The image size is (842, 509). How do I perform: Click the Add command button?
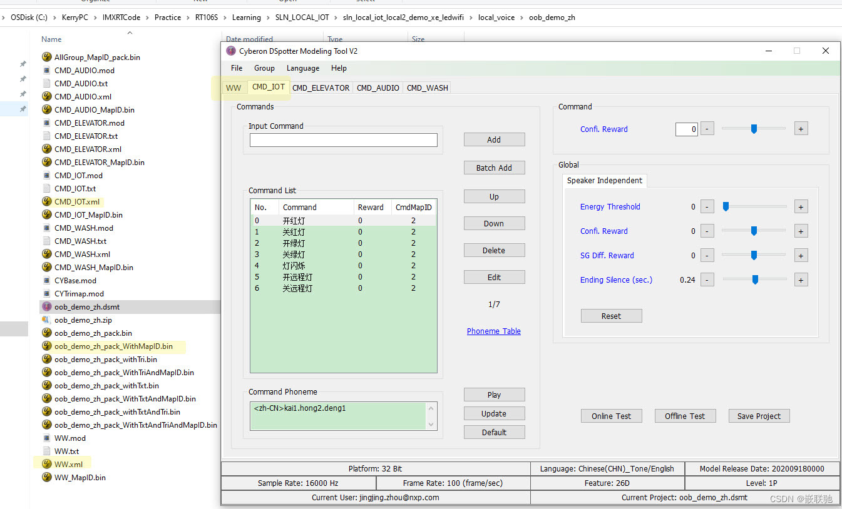494,139
